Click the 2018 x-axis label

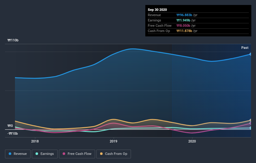click(35, 141)
